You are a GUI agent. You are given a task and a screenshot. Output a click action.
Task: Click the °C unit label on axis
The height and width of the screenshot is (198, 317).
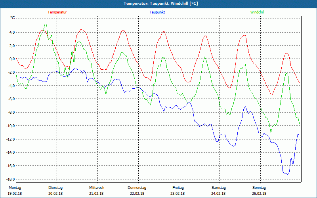click(x=13, y=18)
